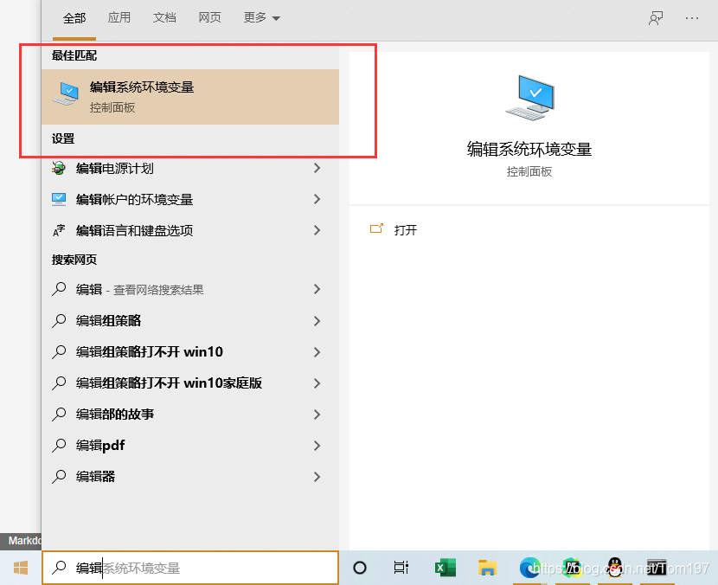The image size is (718, 585).
Task: Open the QQ penguin taskbar icon
Action: 614,568
